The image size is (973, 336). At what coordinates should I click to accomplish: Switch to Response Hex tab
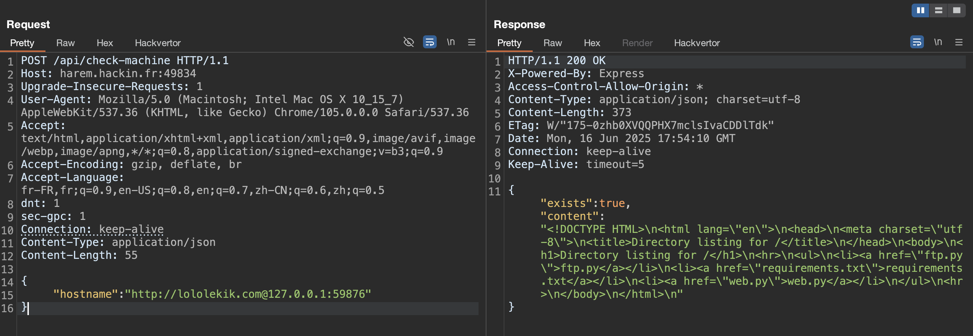coord(592,43)
